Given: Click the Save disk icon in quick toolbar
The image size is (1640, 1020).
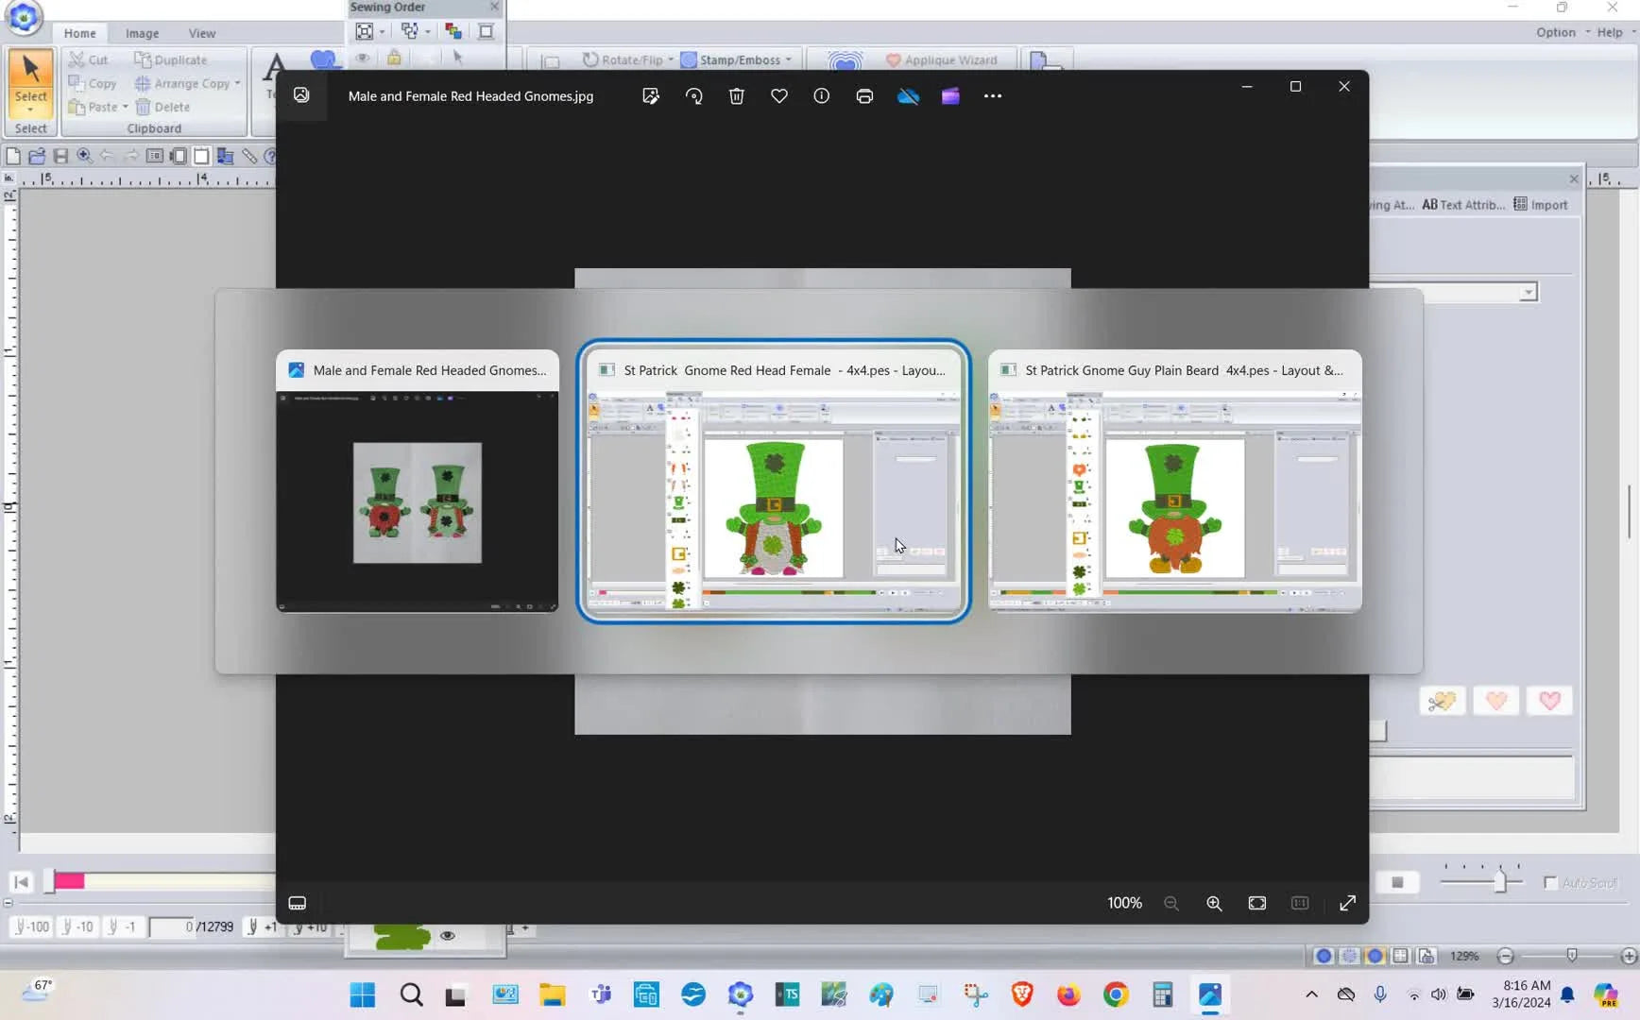Looking at the screenshot, I should [60, 156].
